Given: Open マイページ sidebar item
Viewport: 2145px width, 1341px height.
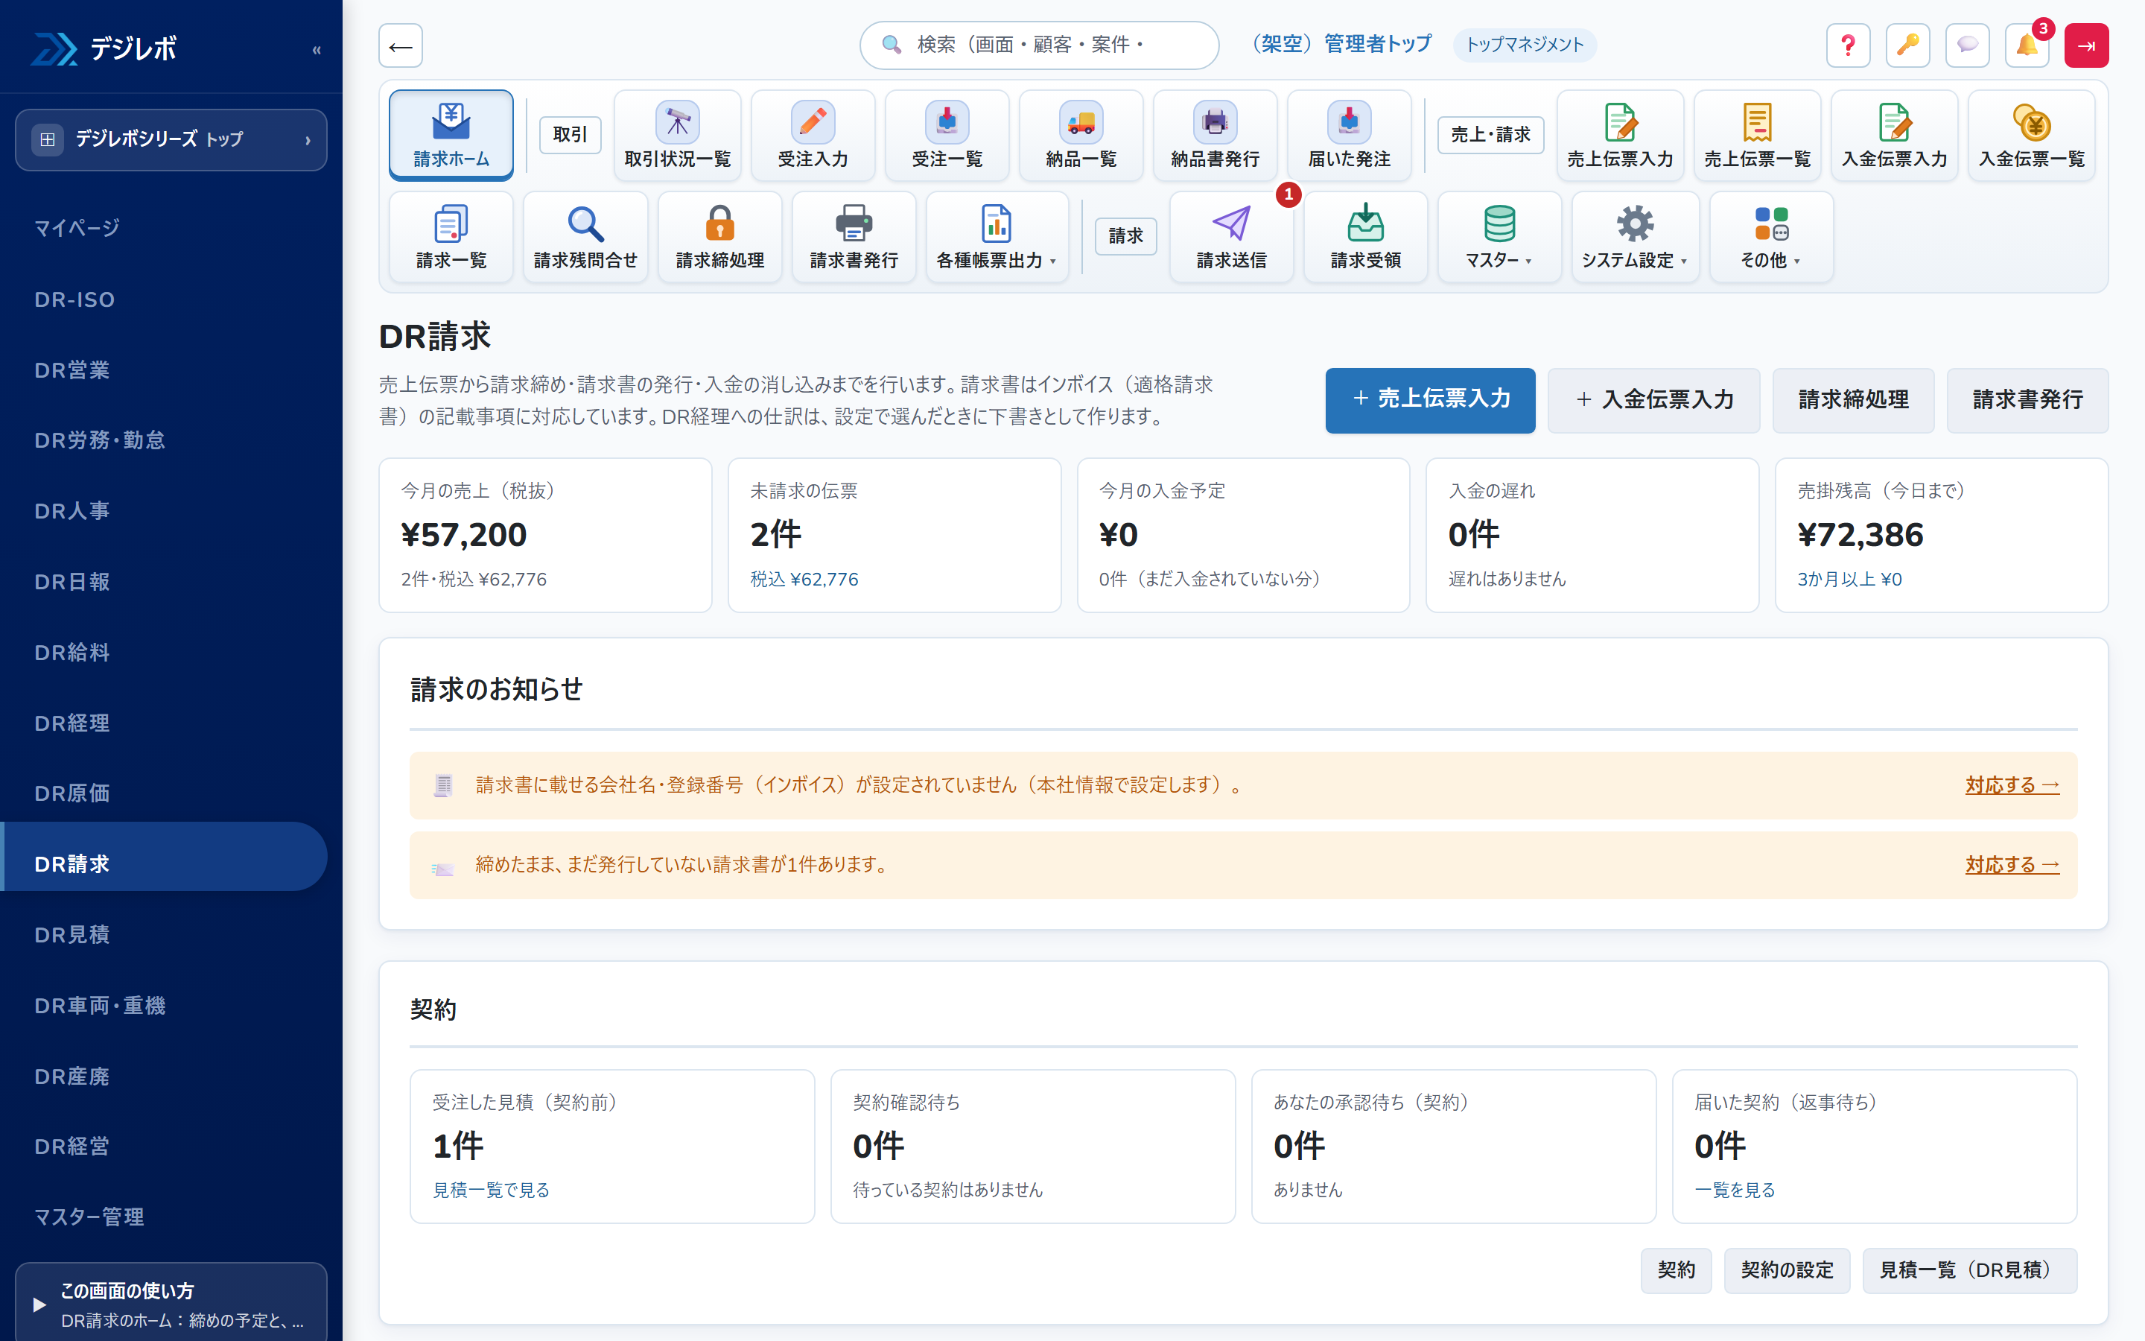Looking at the screenshot, I should tap(164, 228).
